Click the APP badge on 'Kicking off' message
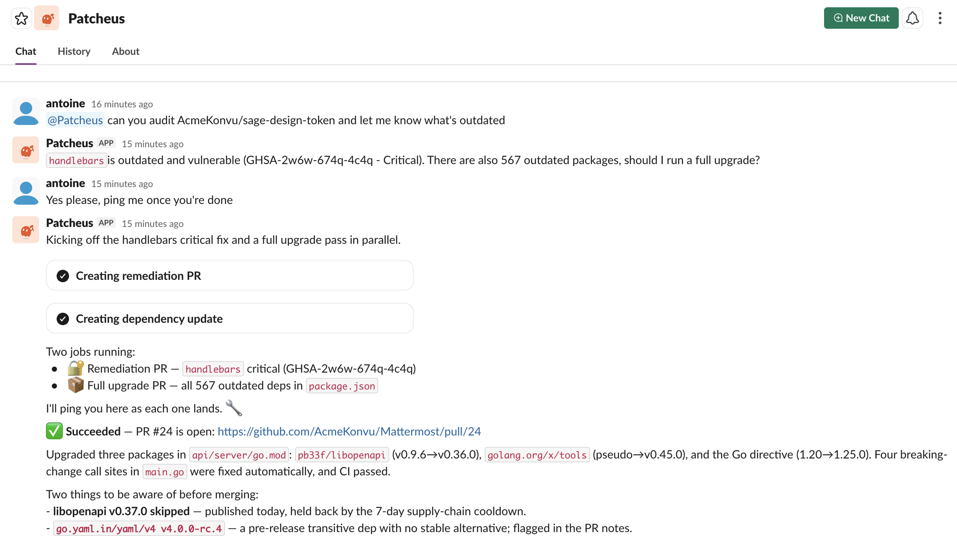The width and height of the screenshot is (957, 552). [x=106, y=223]
